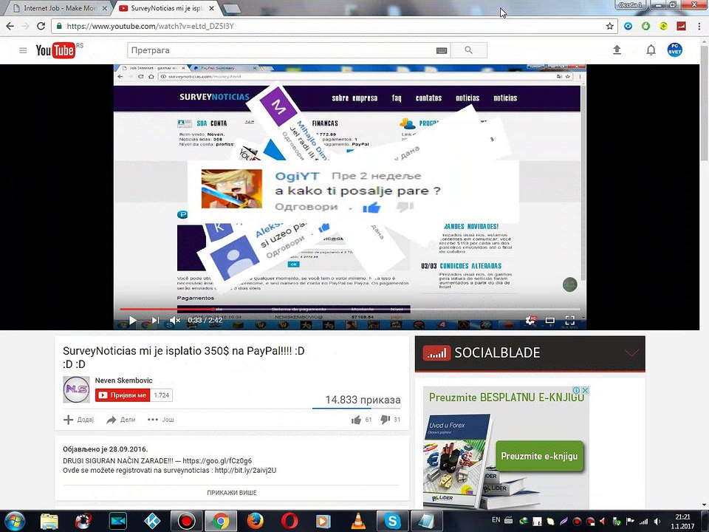709x532 pixels.
Task: Open VLC media player from the taskbar
Action: pos(358,521)
